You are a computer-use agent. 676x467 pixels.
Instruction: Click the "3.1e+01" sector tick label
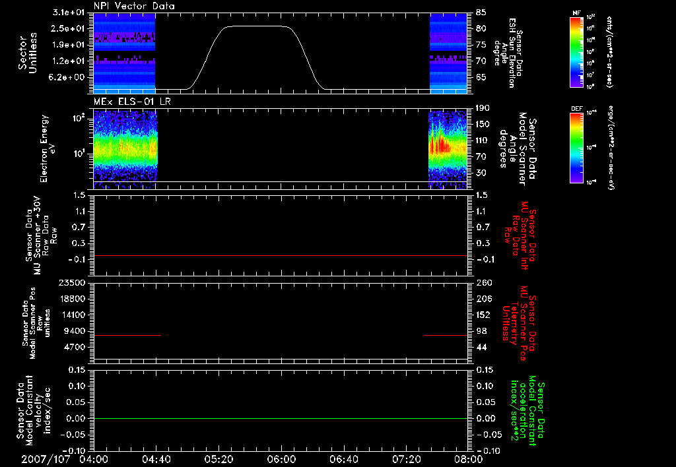pyautogui.click(x=69, y=13)
